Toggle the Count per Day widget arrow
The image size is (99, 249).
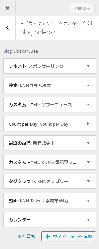click(x=89, y=124)
